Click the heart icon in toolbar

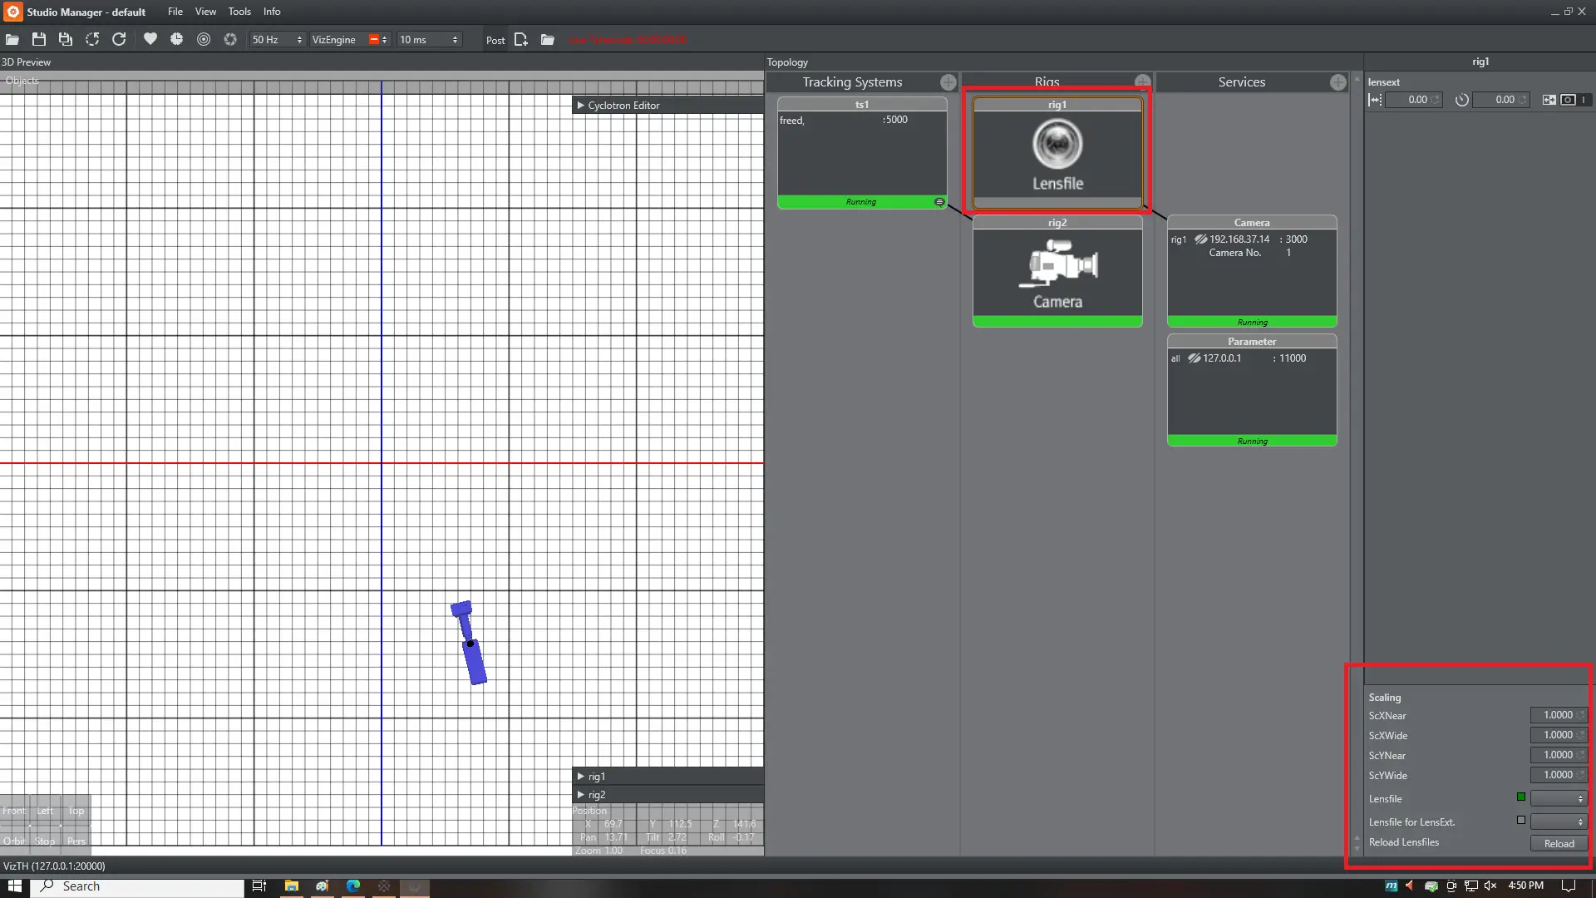[150, 39]
